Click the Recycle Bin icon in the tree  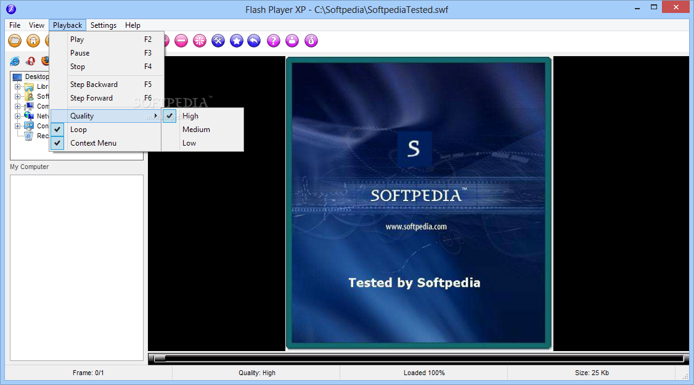point(29,136)
